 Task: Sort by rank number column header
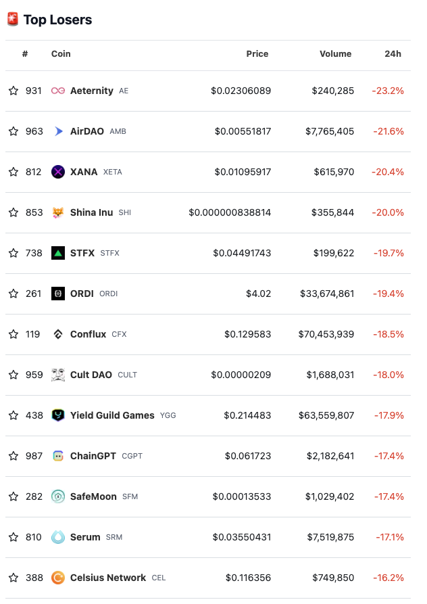point(25,54)
